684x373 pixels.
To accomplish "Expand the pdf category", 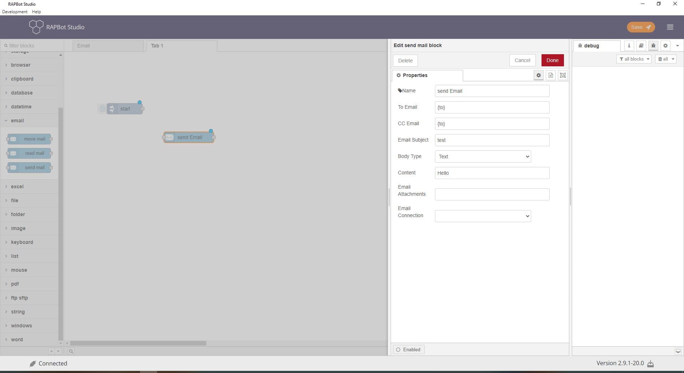I will [28, 284].
